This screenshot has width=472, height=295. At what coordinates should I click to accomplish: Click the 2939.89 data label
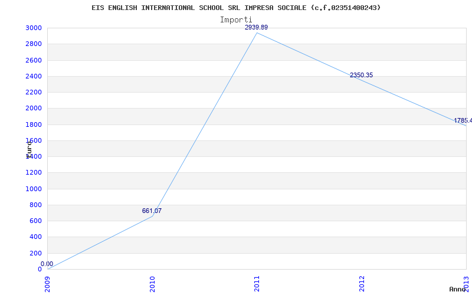[256, 27]
